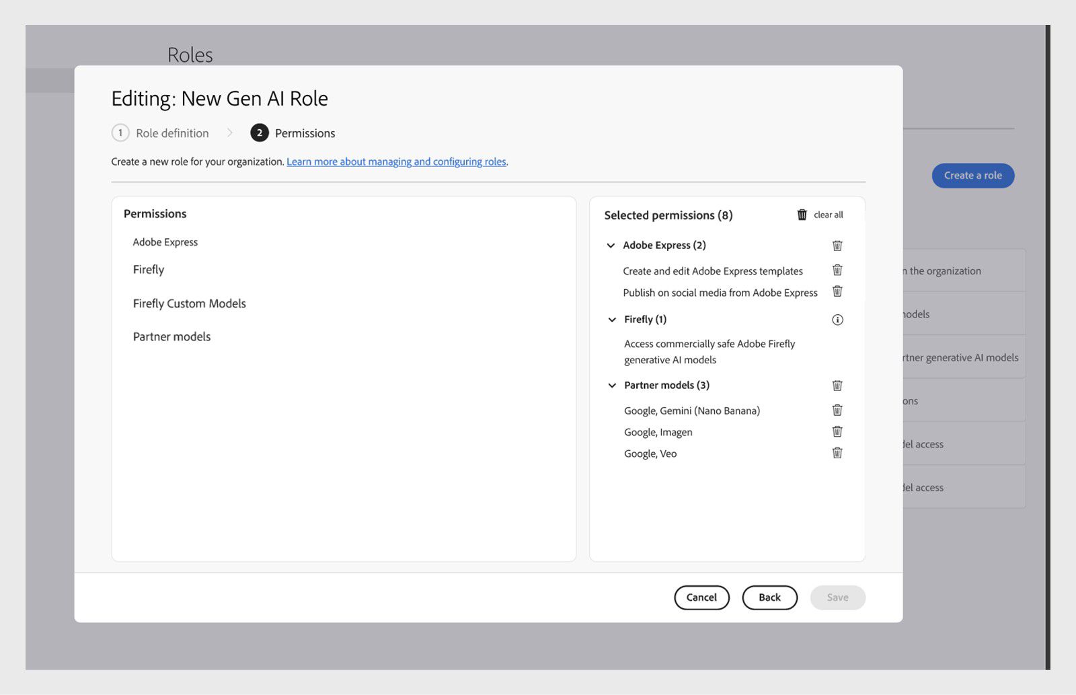Remove the Google, Imagen permission
The height and width of the screenshot is (695, 1076).
837,431
